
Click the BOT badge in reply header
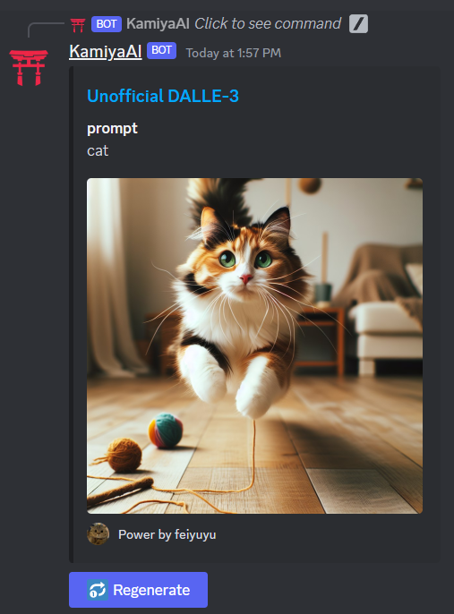click(107, 24)
